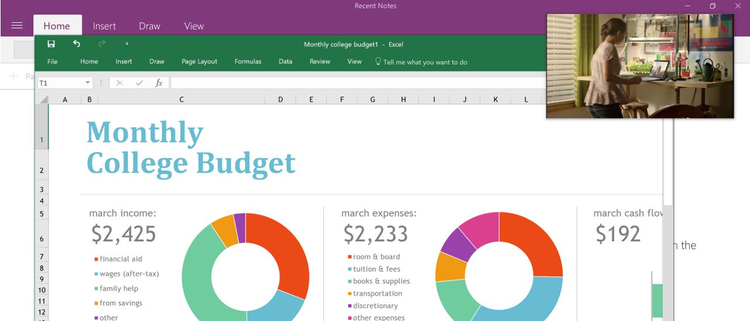Click the Monthly College Budget title
Viewport: 750px width, 321px height.
[191, 148]
